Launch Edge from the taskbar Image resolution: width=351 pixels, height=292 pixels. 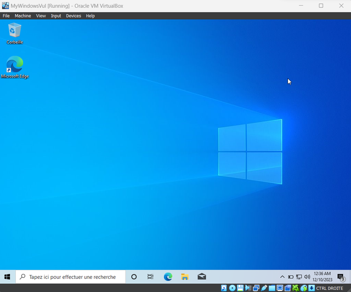pyautogui.click(x=168, y=277)
